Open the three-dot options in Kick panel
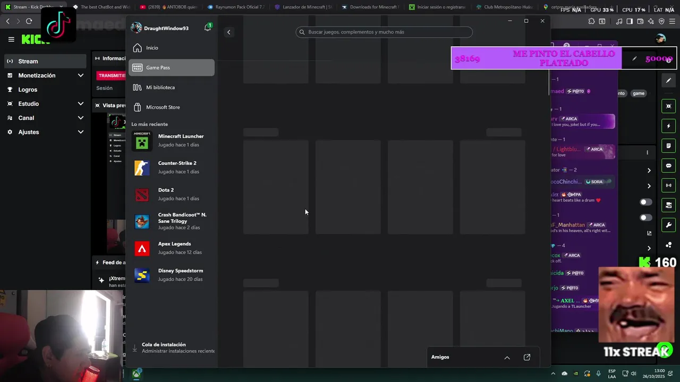The height and width of the screenshot is (382, 680). (647, 153)
